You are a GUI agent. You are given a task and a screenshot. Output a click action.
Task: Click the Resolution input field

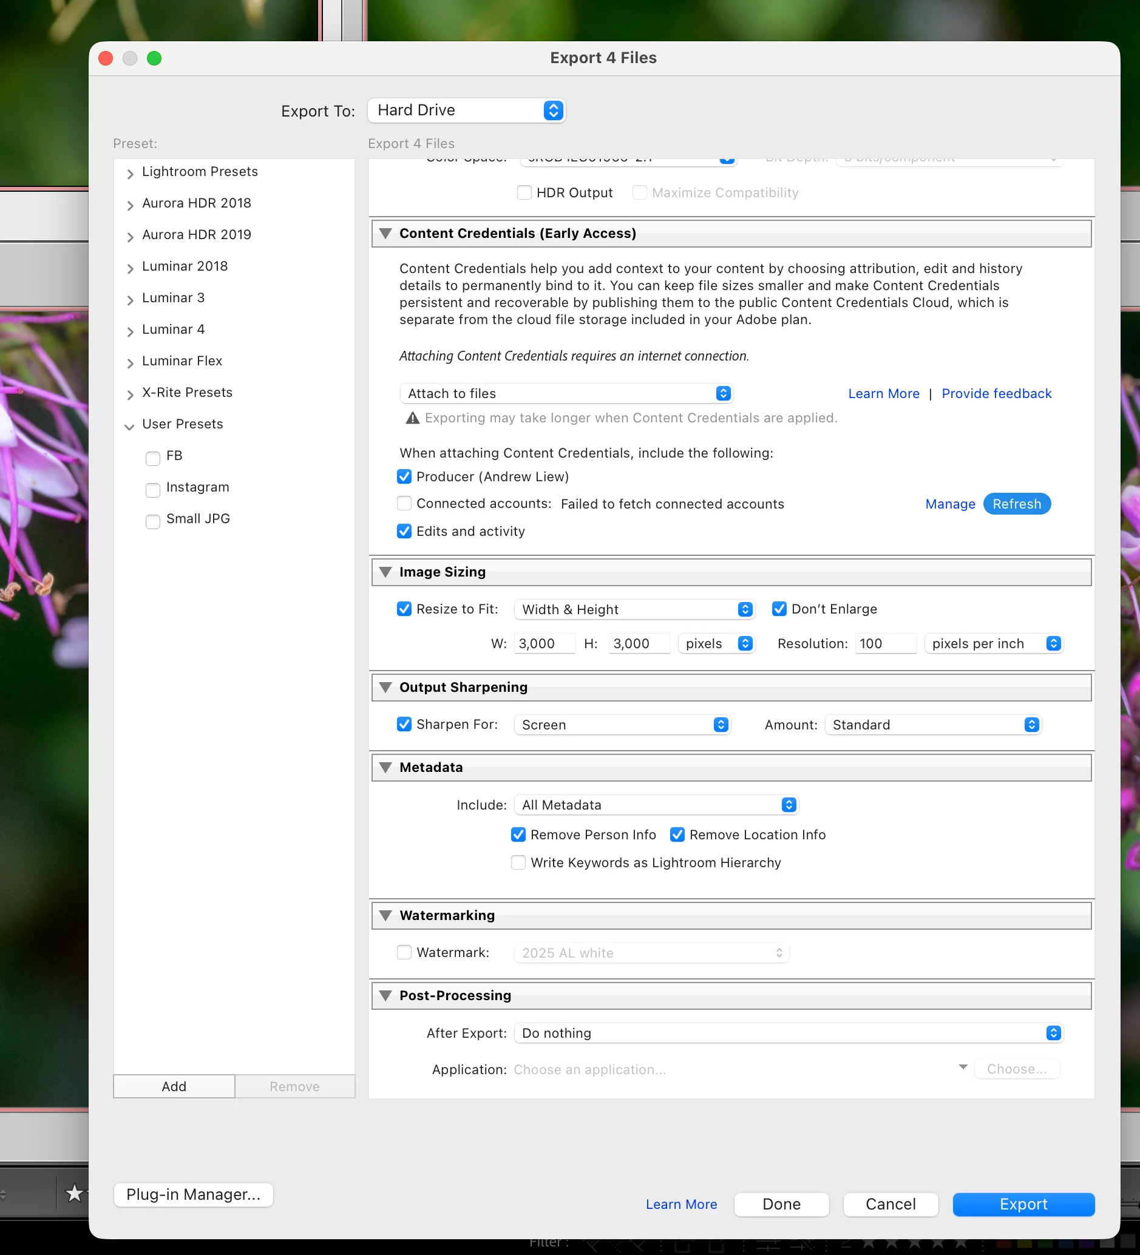click(886, 644)
